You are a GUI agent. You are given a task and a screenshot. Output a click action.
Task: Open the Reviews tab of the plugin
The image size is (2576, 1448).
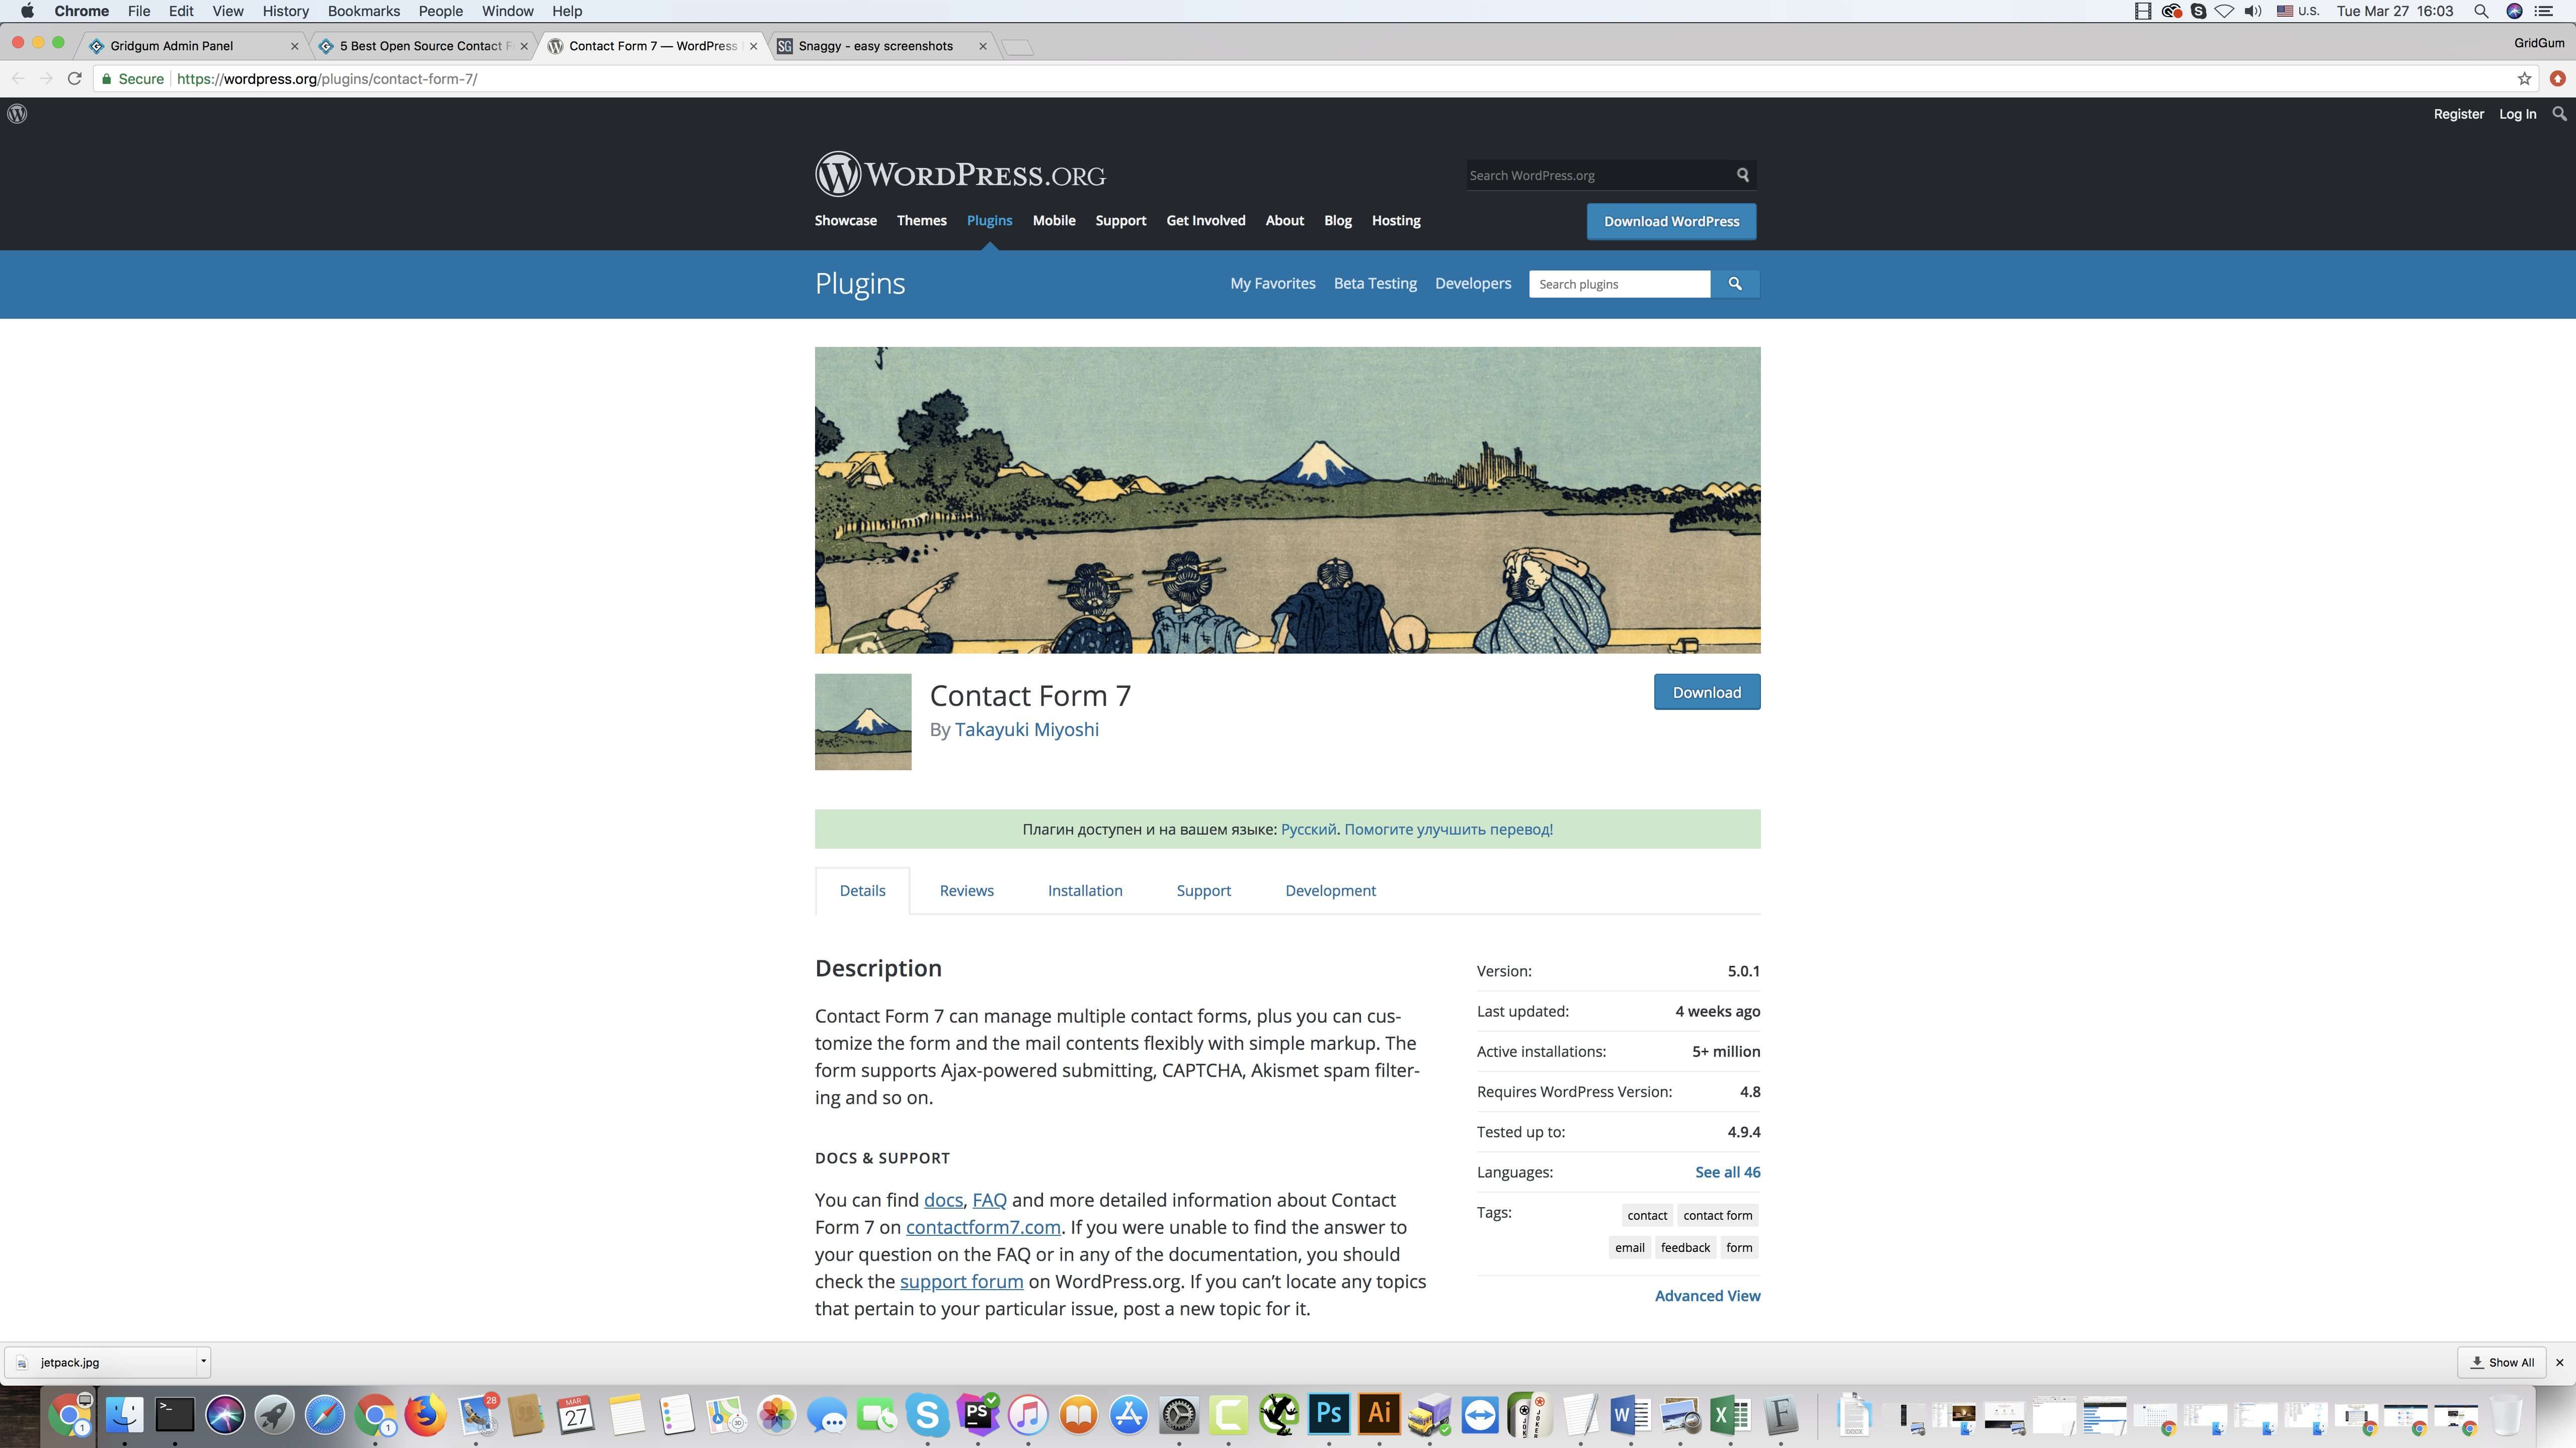966,890
